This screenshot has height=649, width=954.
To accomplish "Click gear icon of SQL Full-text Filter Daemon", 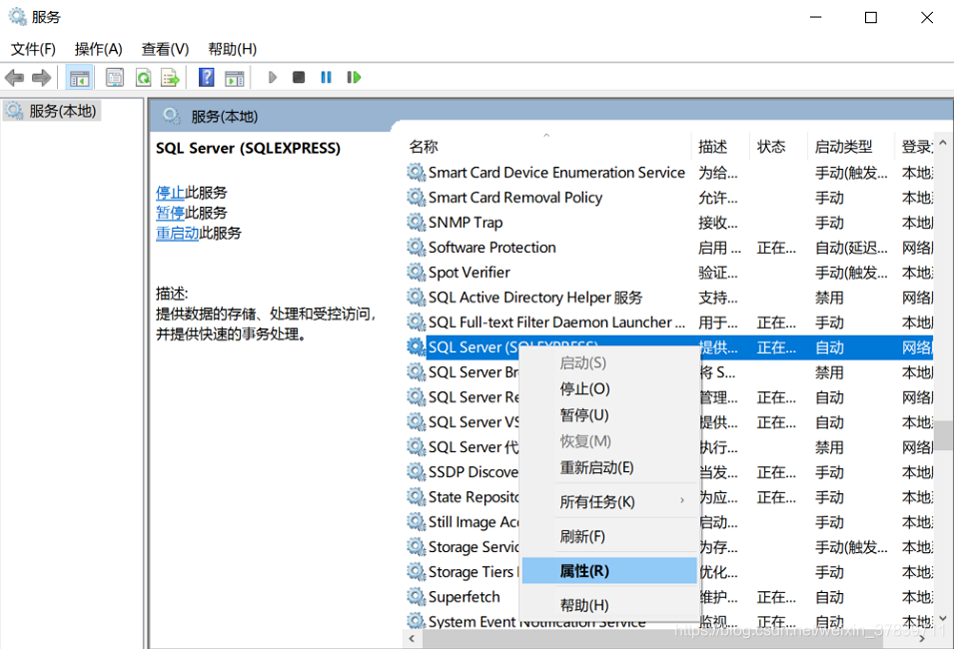I will point(417,322).
